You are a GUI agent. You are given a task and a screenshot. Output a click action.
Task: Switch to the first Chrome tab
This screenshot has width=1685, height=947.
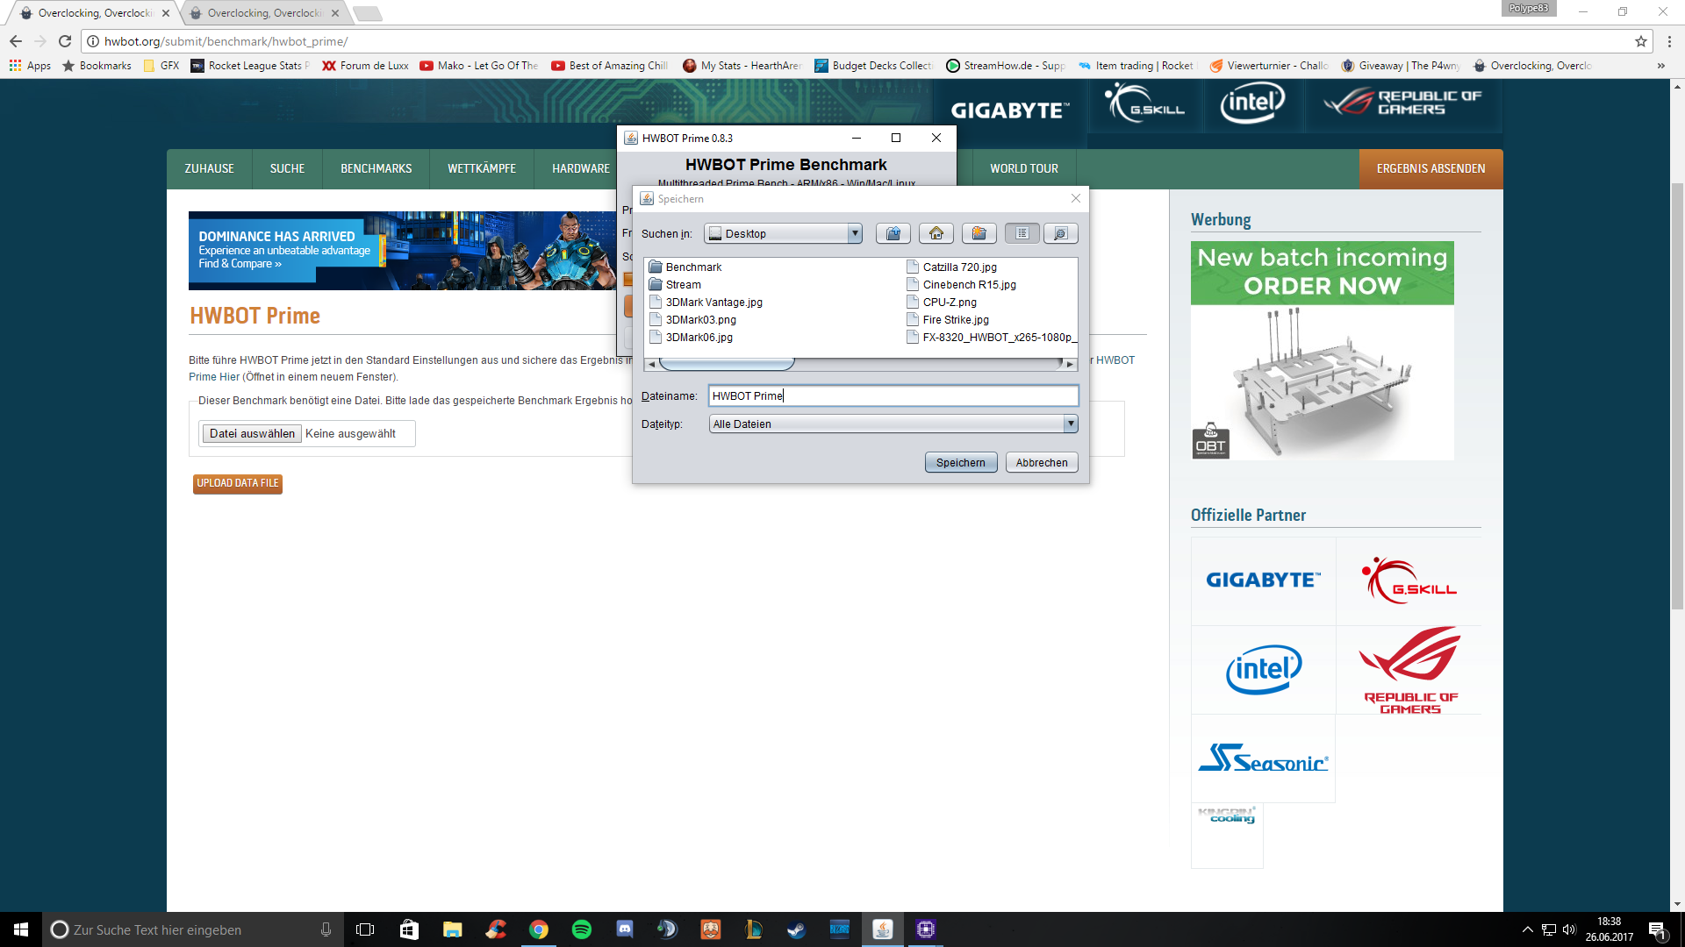coord(95,13)
